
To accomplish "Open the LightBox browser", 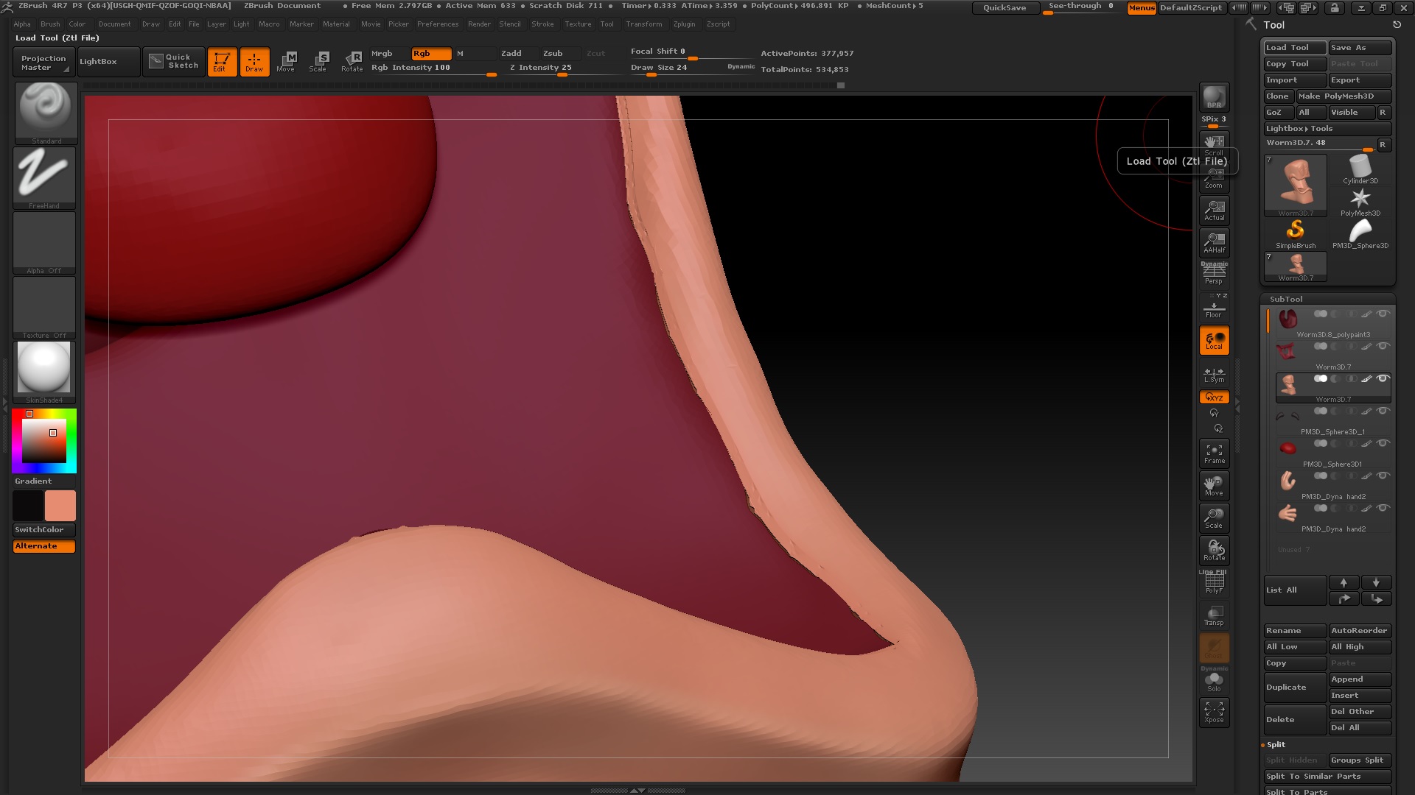I will pyautogui.click(x=108, y=62).
